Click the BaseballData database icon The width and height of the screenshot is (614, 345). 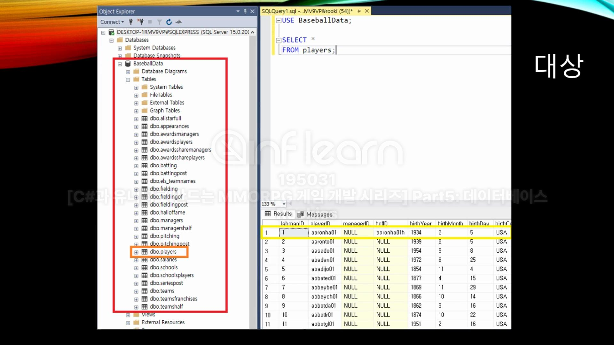(x=128, y=63)
